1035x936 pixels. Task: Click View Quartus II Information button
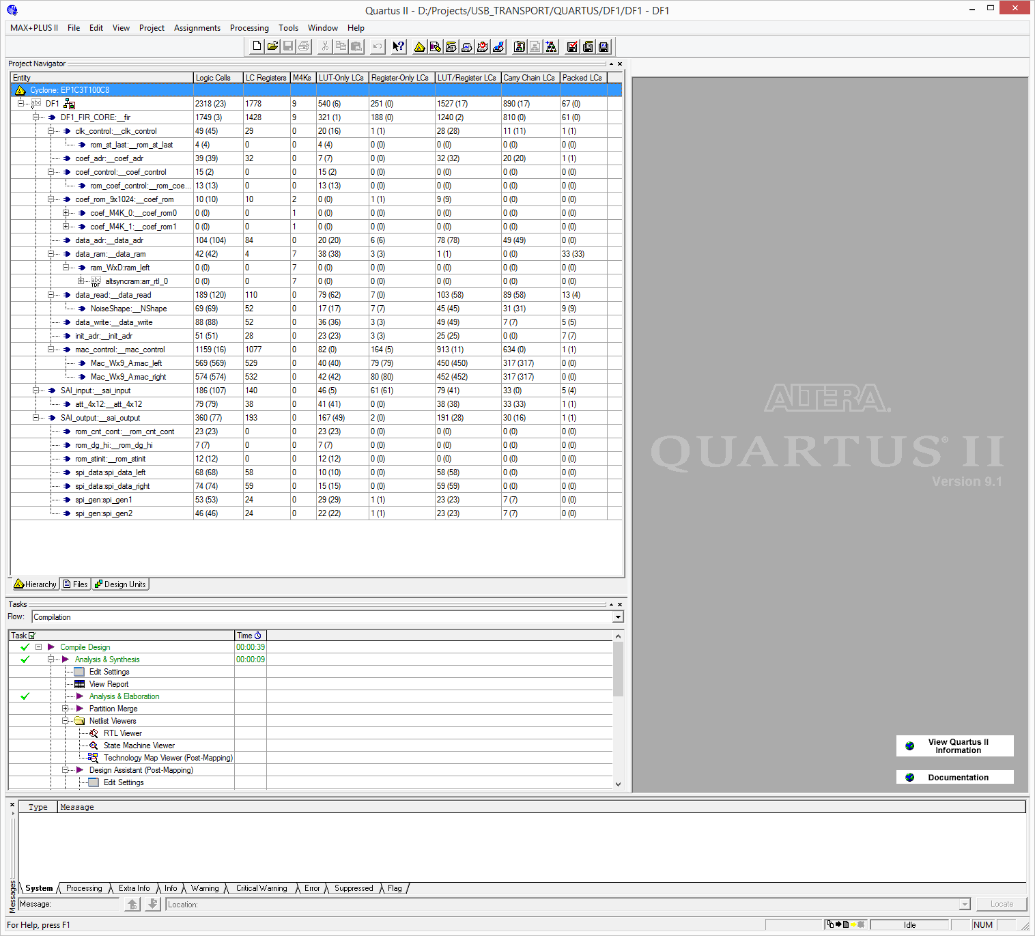pos(954,746)
